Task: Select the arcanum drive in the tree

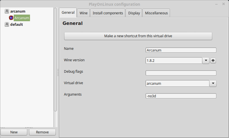Action: [x=18, y=11]
